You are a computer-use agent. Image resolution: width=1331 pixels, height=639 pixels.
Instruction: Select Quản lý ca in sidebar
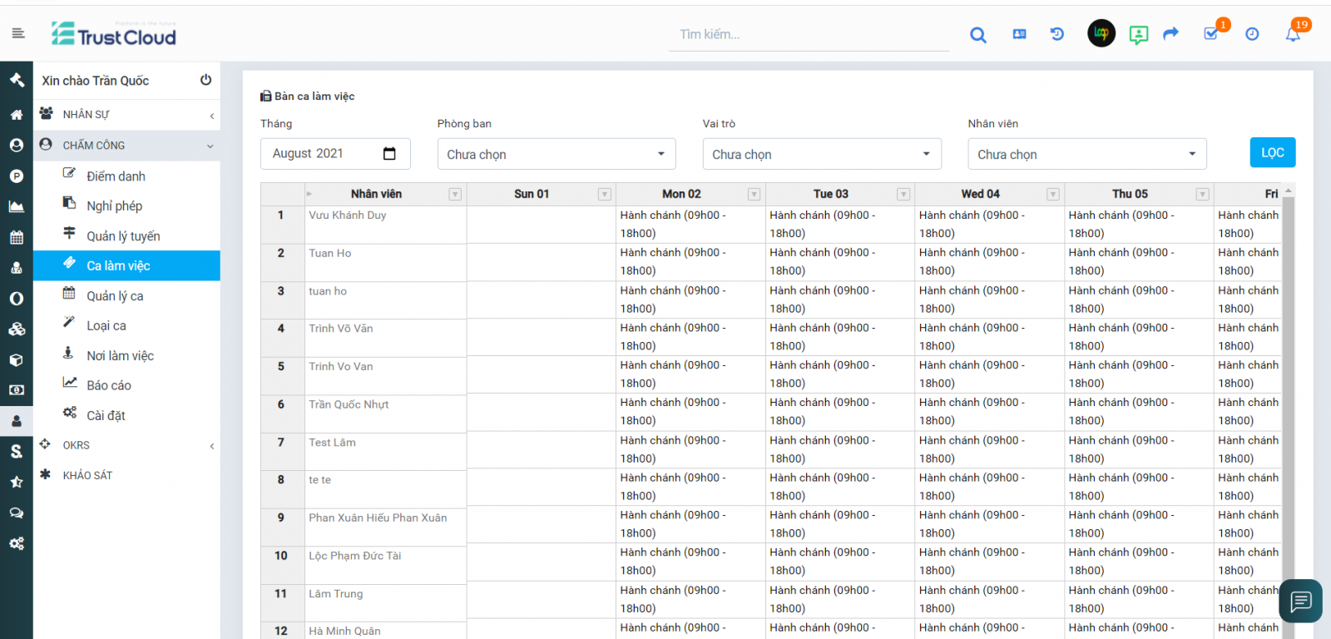point(115,296)
